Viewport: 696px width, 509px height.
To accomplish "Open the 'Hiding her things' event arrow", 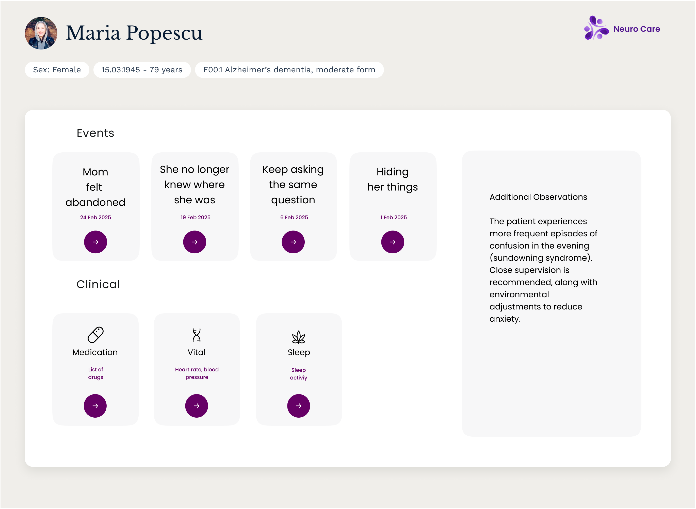I will click(x=393, y=242).
